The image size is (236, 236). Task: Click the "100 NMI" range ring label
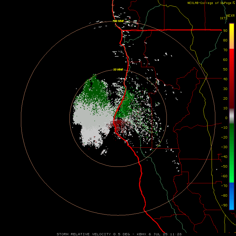118,21
